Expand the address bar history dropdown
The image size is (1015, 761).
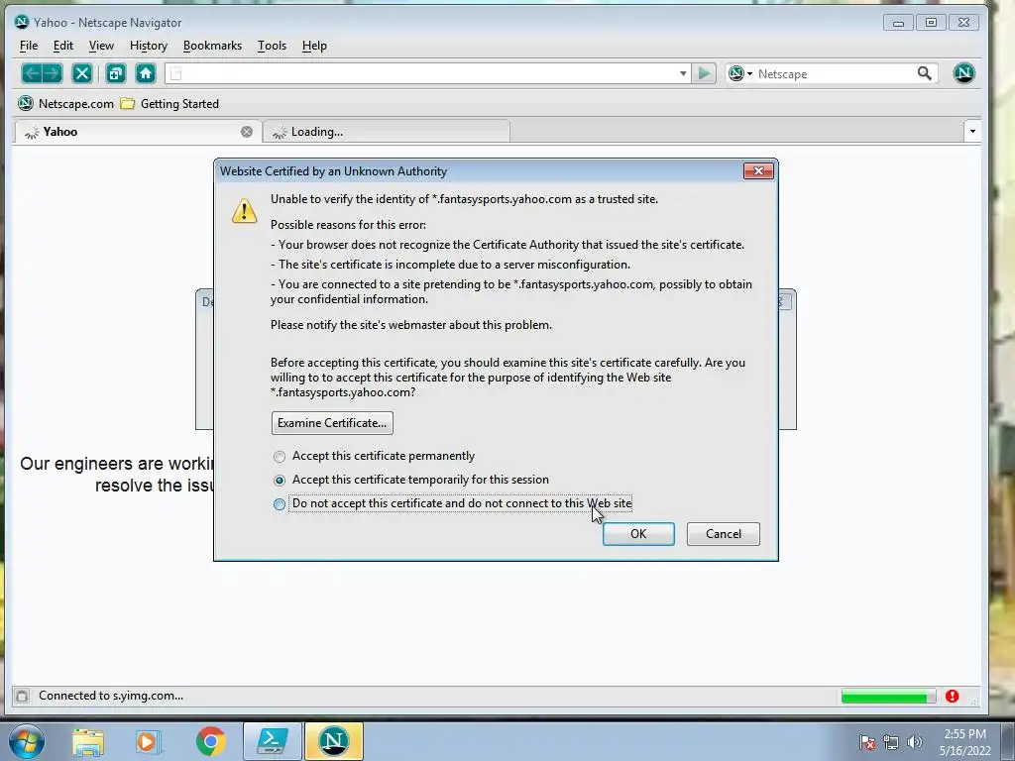pyautogui.click(x=683, y=73)
